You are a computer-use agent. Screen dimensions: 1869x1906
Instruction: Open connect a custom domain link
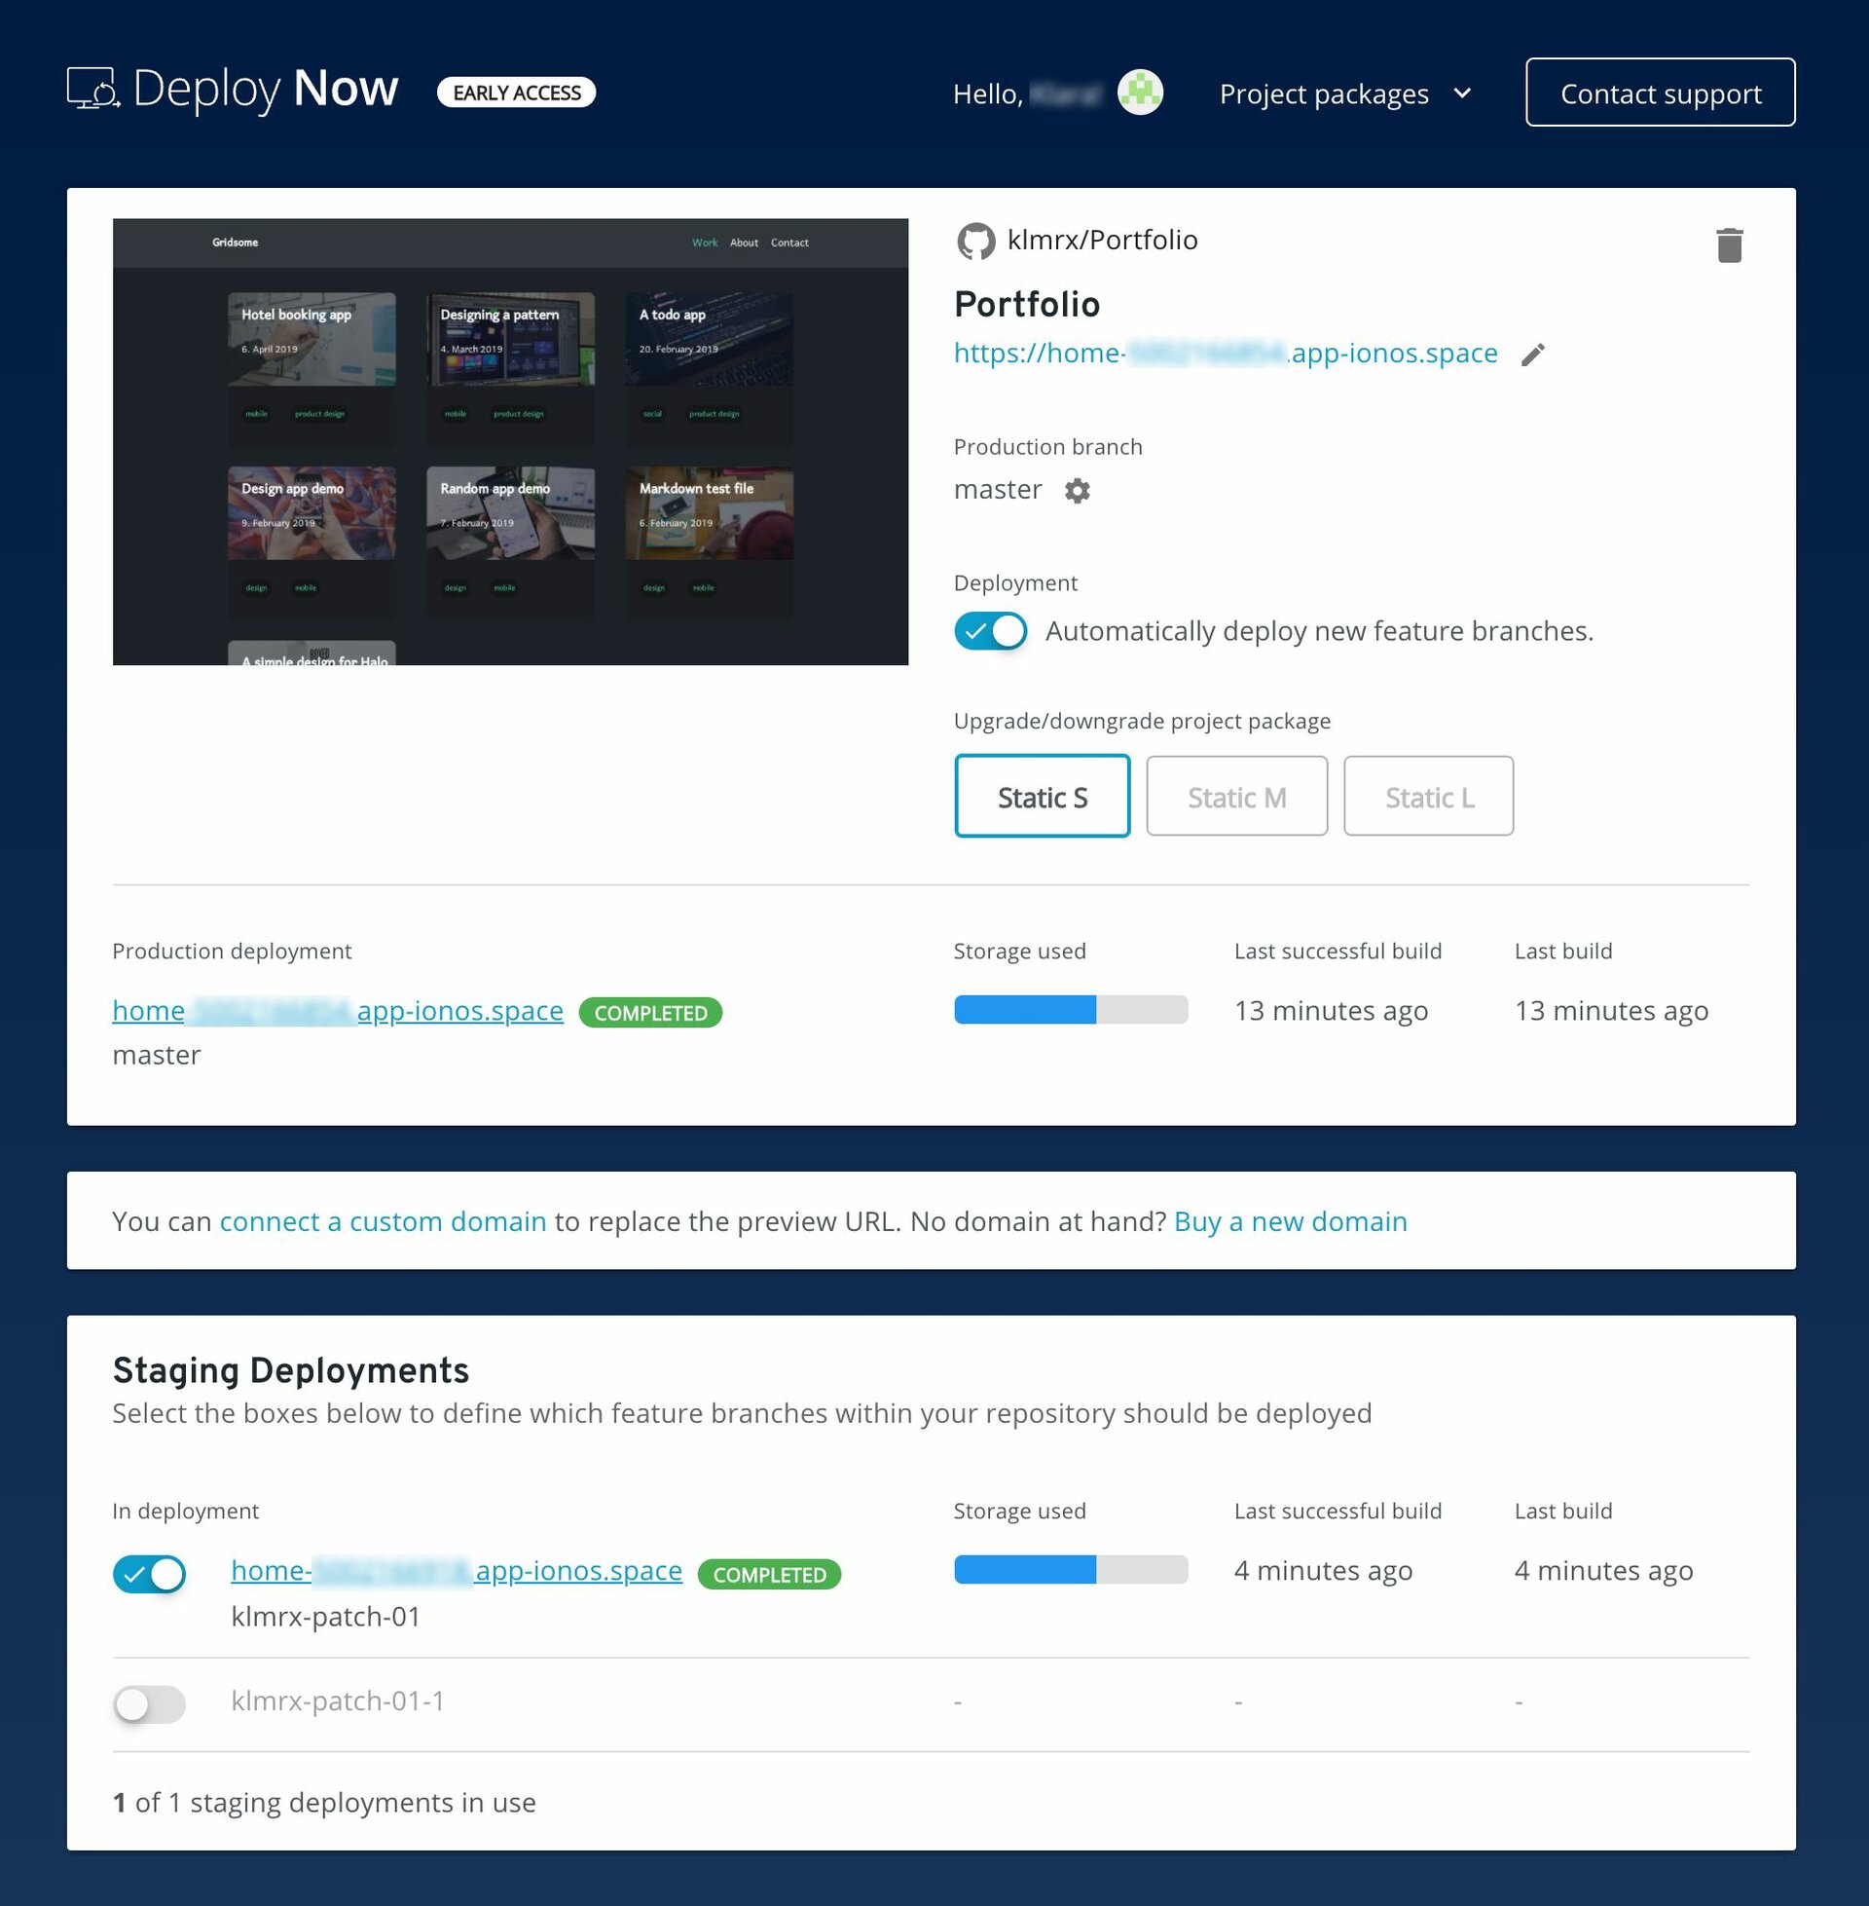(x=383, y=1221)
